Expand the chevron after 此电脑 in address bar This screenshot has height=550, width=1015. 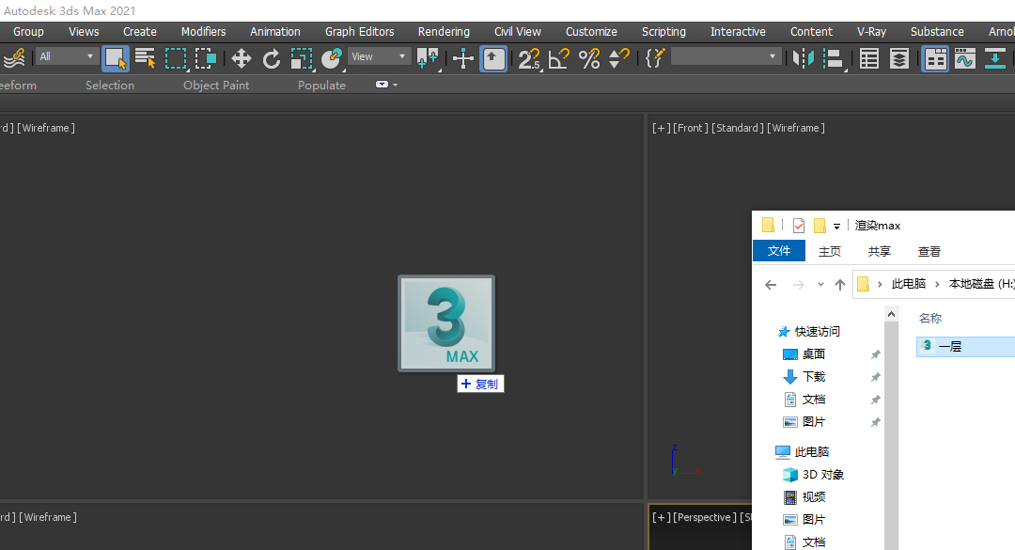point(937,284)
